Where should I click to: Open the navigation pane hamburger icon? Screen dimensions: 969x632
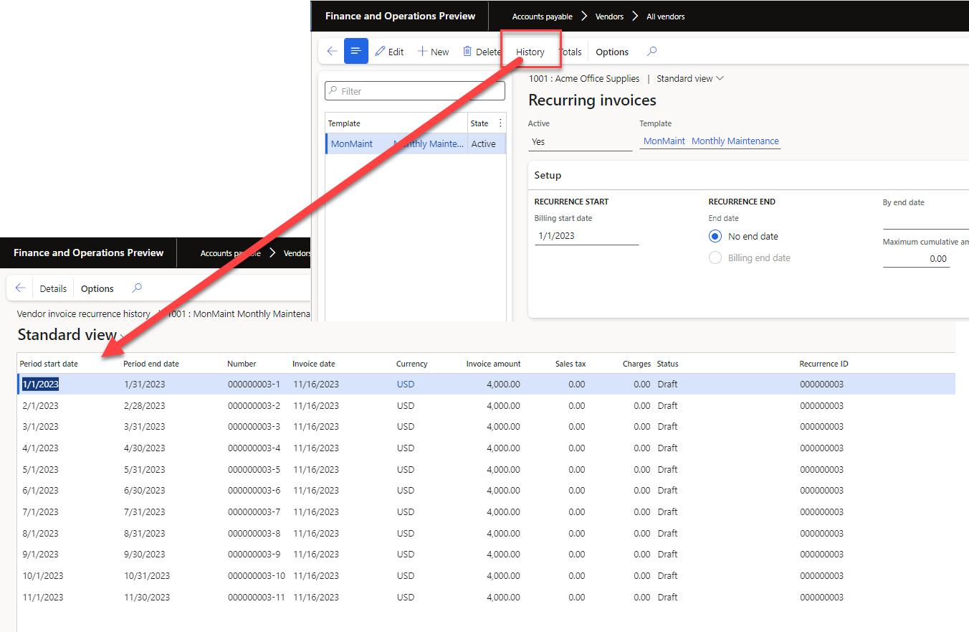[356, 51]
